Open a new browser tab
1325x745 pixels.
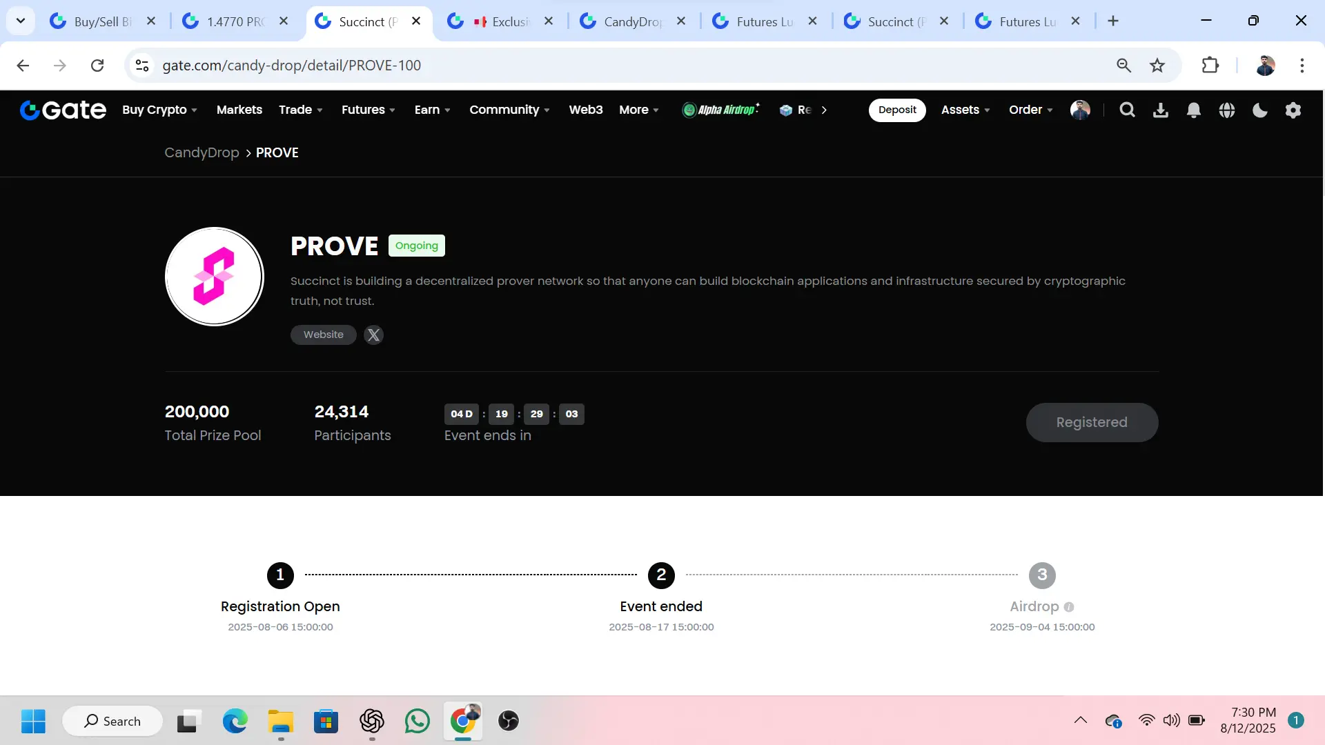[1113, 21]
